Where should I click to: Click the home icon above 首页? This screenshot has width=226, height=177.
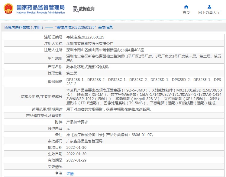[x=186, y=7]
